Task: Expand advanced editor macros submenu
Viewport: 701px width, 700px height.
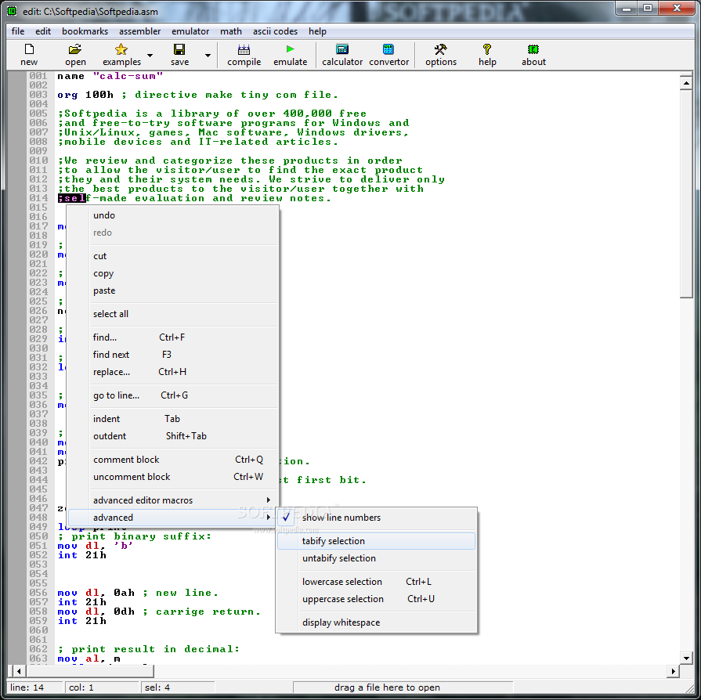Action: (173, 500)
